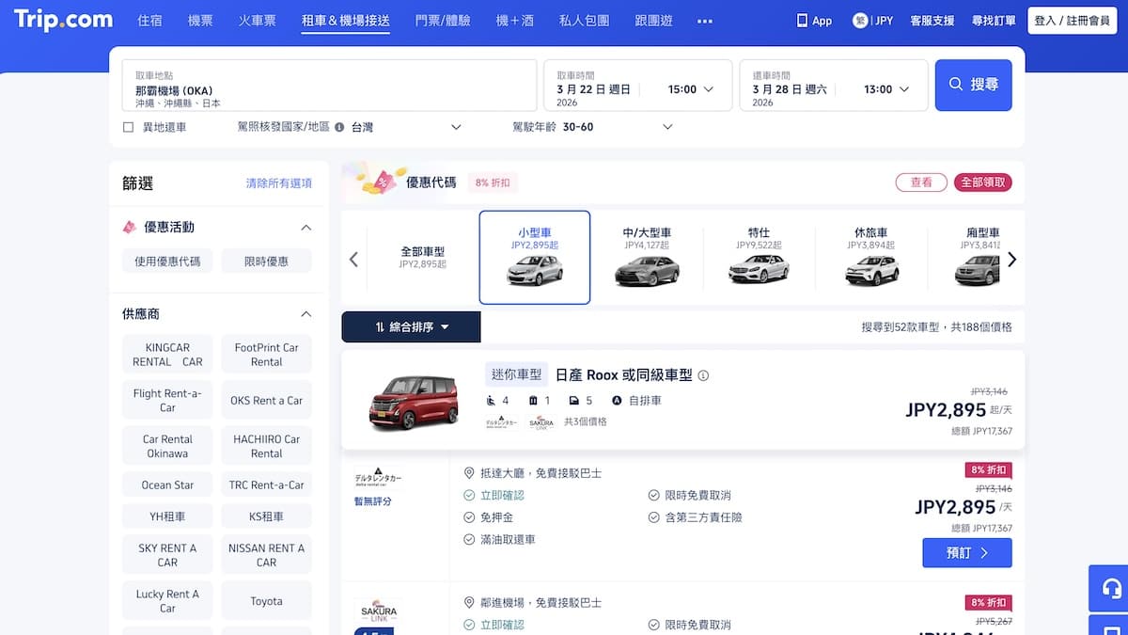Toggle HACHIIRO Car Rental supplier filter
This screenshot has width=1128, height=635.
pyautogui.click(x=266, y=446)
